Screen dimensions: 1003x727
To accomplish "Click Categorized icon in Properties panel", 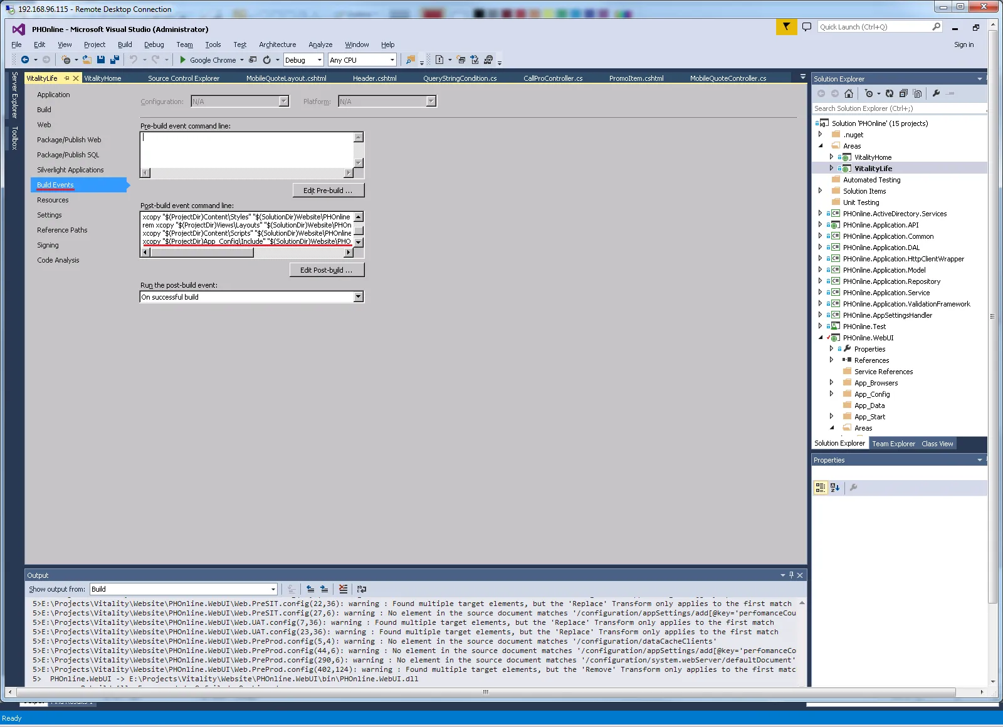I will [821, 488].
